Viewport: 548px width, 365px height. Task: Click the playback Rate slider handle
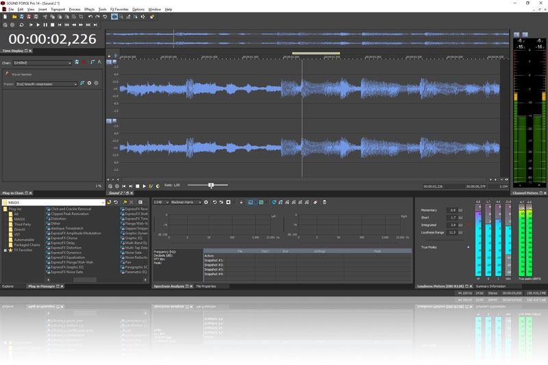click(211, 185)
